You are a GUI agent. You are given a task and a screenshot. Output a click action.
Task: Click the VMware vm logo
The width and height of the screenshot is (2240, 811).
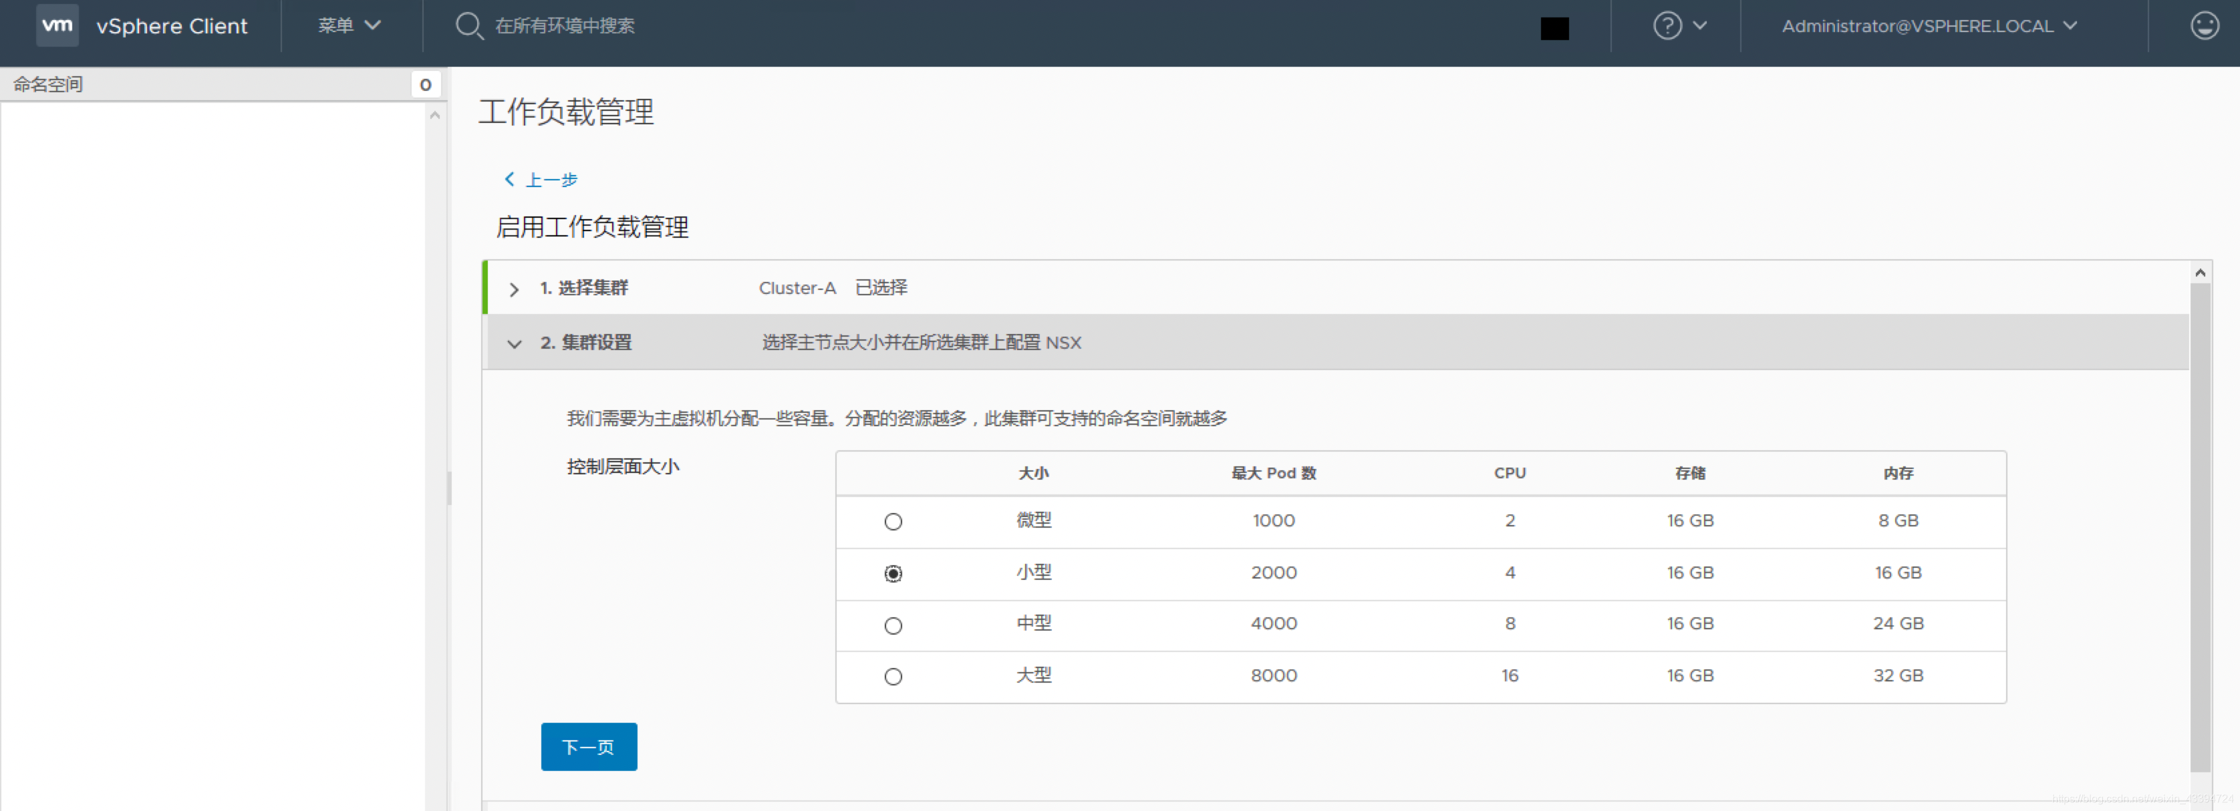pyautogui.click(x=57, y=25)
